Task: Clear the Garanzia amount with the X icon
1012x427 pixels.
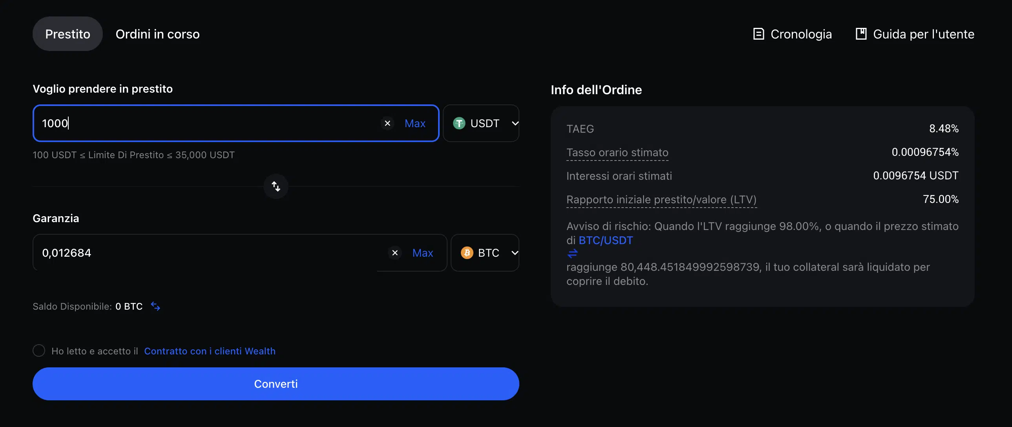Action: (395, 253)
